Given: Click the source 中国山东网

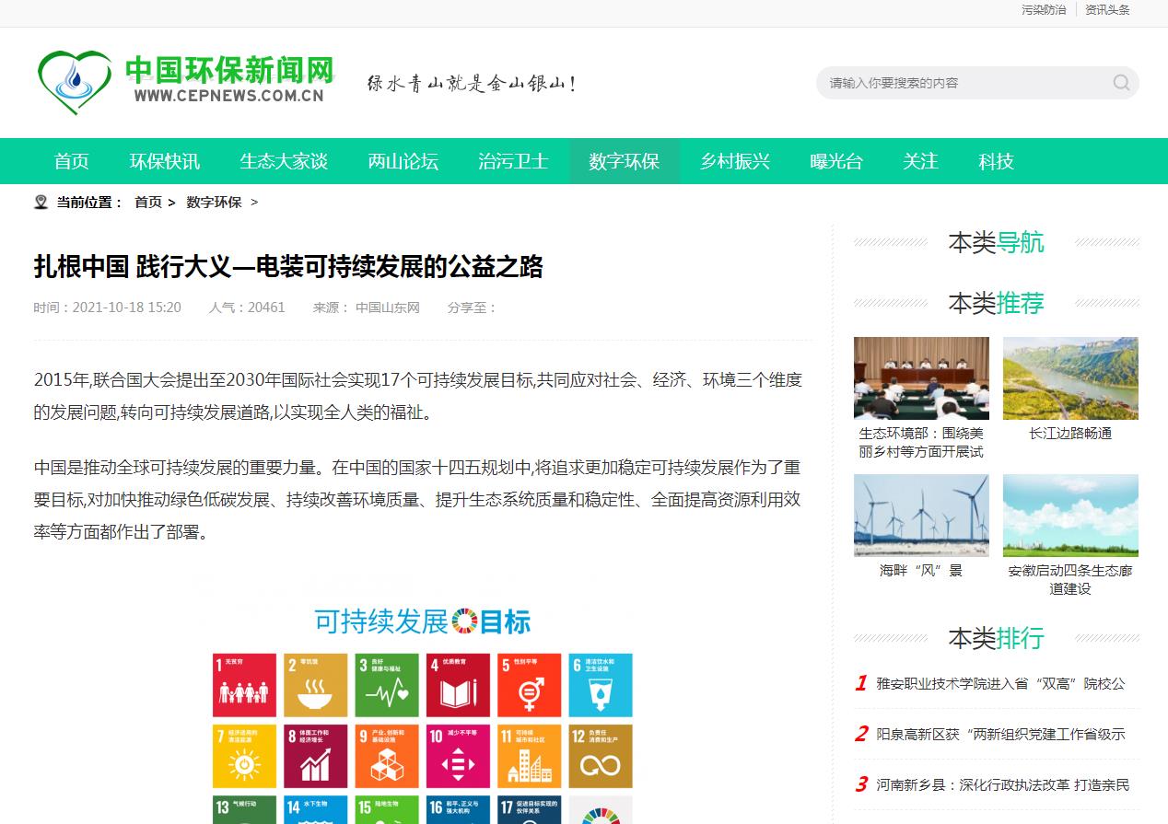Looking at the screenshot, I should click(388, 308).
